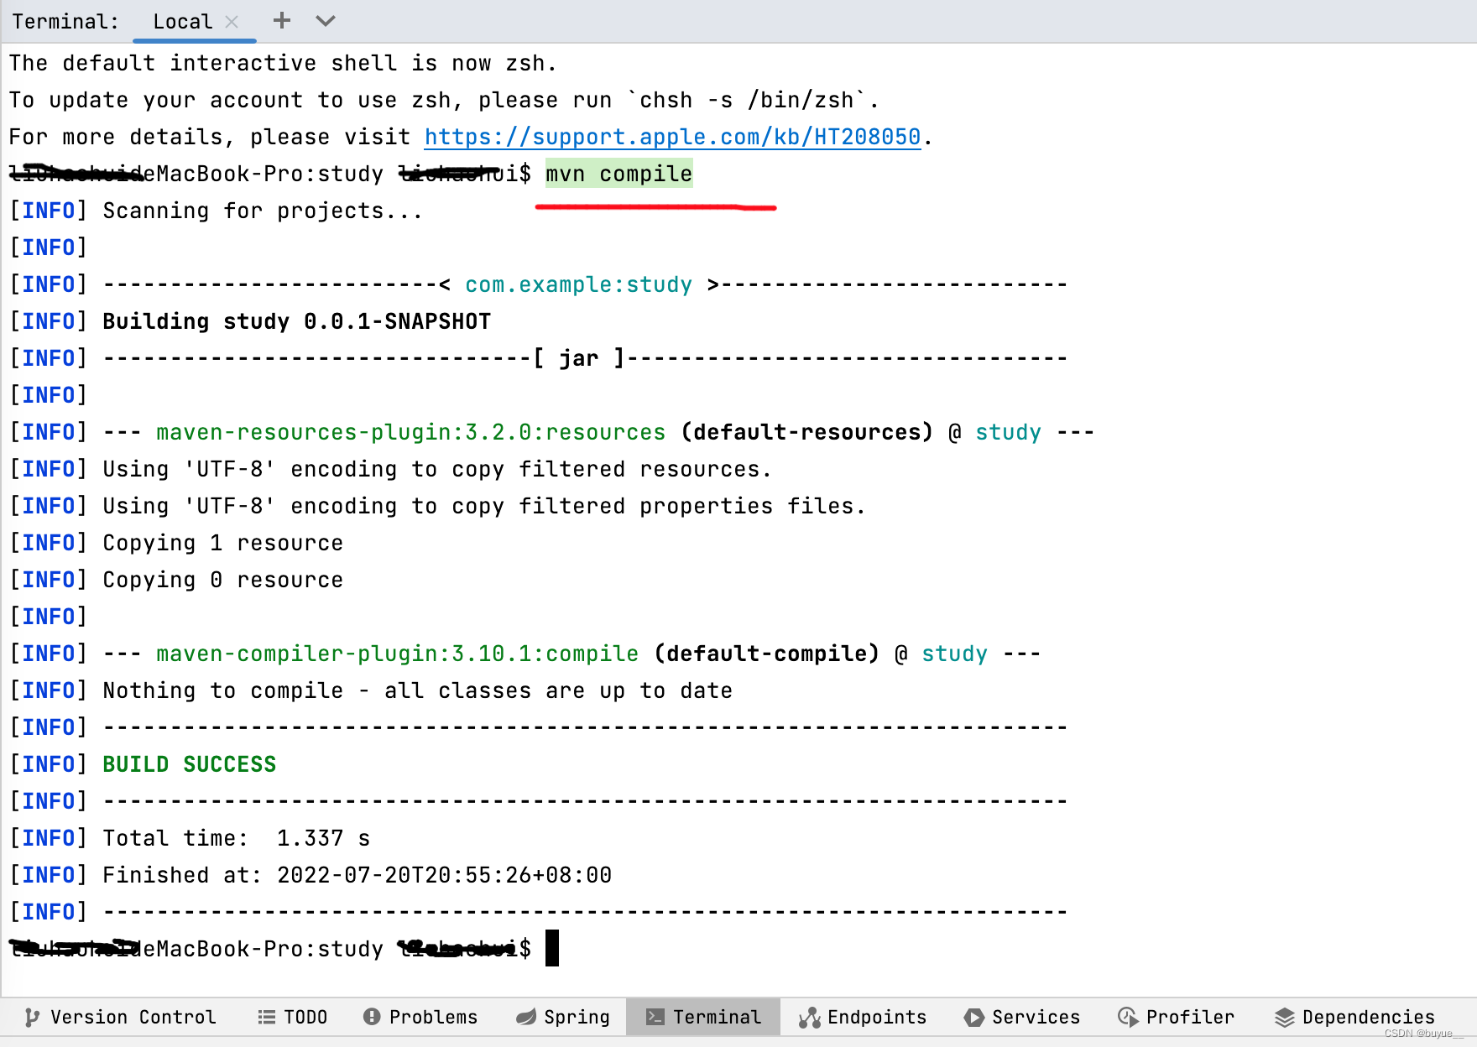Click the highlighted 'mvn compile' command
Viewport: 1477px width, 1047px height.
click(619, 174)
